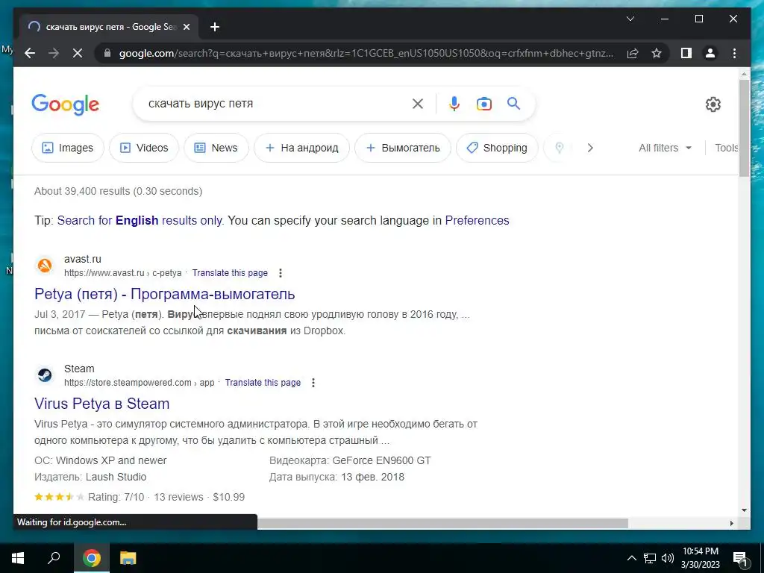Show hidden system tray icons
764x573 pixels.
(x=631, y=558)
